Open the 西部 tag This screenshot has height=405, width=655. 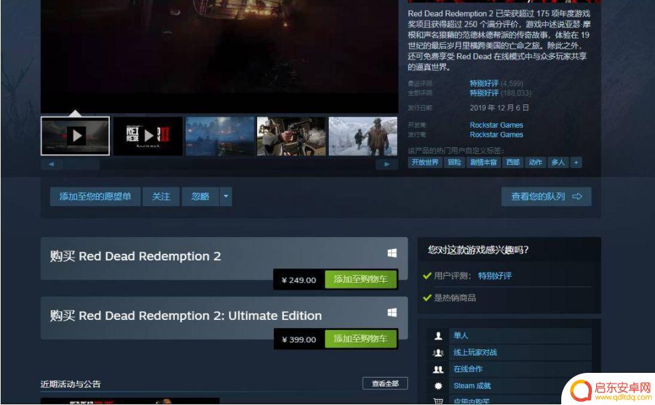pos(512,163)
